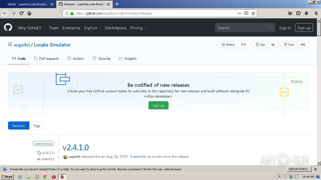Viewport: 321px width, 180px height.
Task: Bookmark this page with the star icon
Action: [x=253, y=13]
